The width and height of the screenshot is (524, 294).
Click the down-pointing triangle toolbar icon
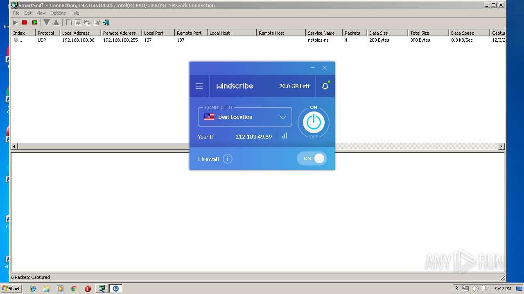[47, 22]
